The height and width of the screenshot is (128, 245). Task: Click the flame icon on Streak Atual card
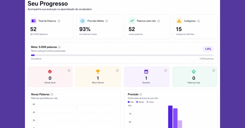click(x=50, y=72)
